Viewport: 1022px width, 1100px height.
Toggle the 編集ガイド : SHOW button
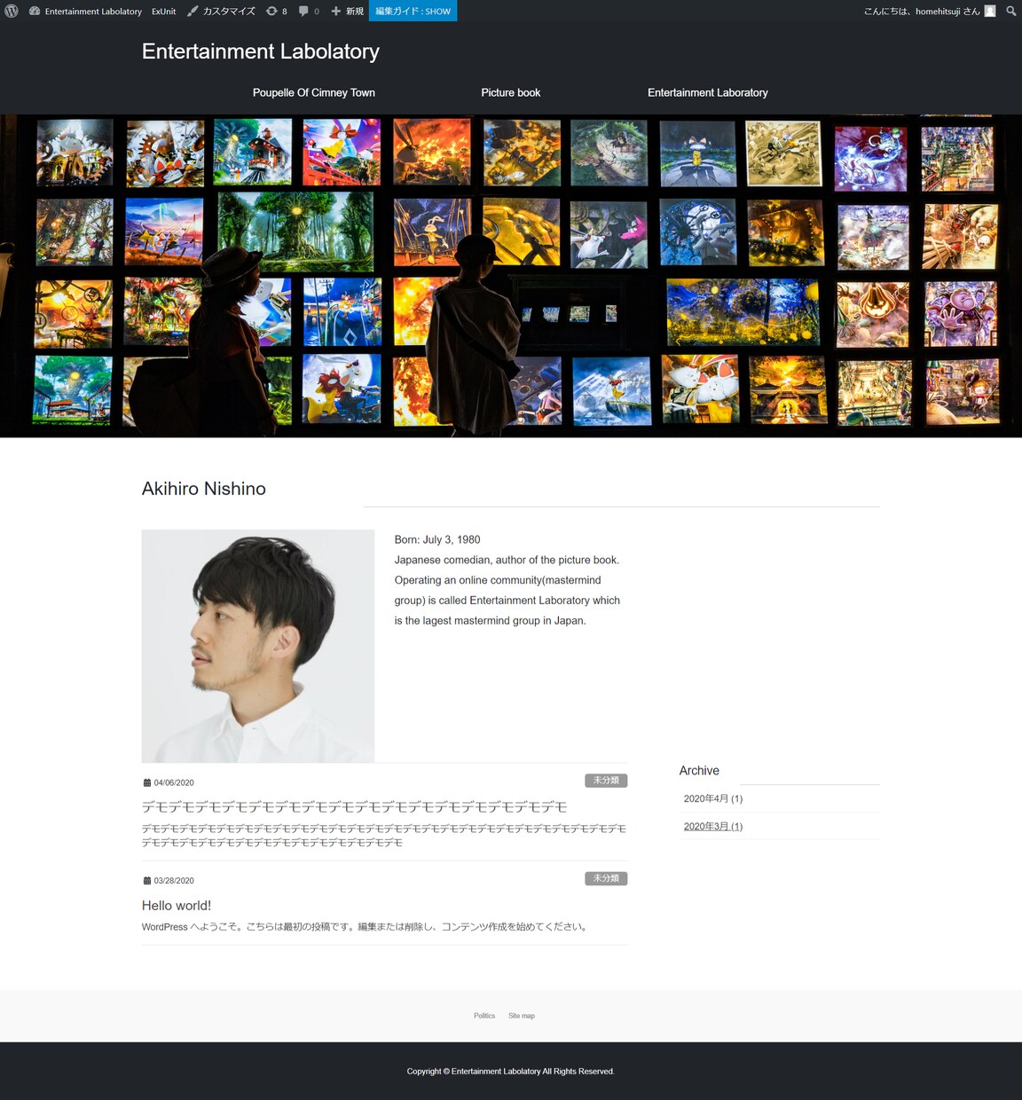click(413, 11)
